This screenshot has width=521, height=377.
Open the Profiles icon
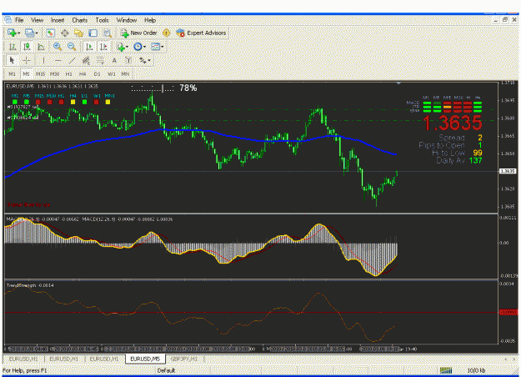(x=29, y=33)
